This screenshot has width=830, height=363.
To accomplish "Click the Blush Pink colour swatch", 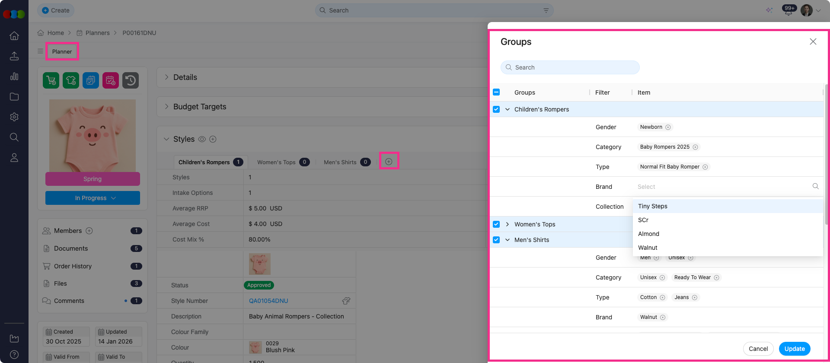I will point(255,347).
